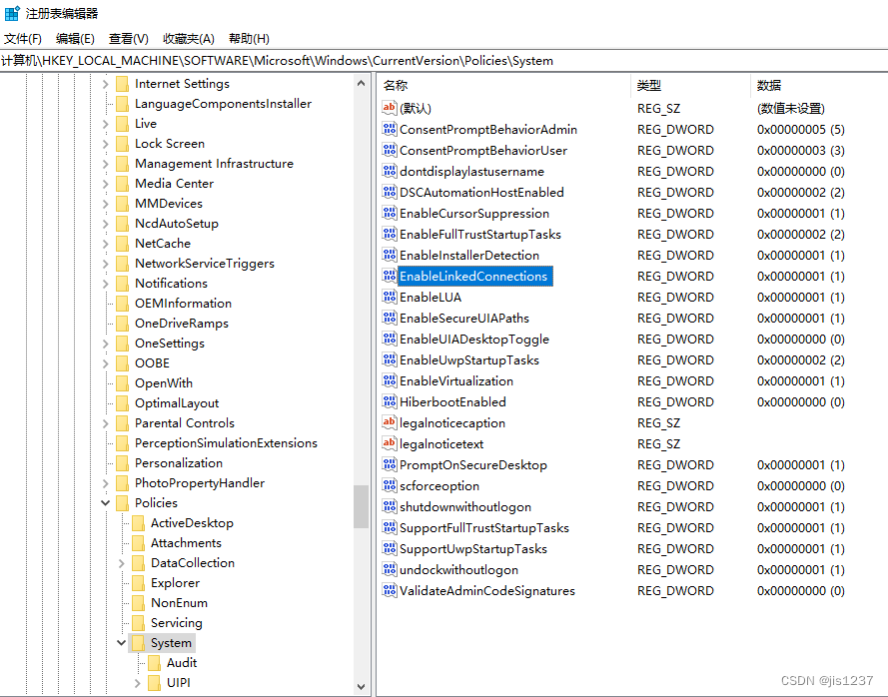Screen dimensions: 888x697
Task: Select the SupportFullTrustStartupTasks value
Action: 484,527
